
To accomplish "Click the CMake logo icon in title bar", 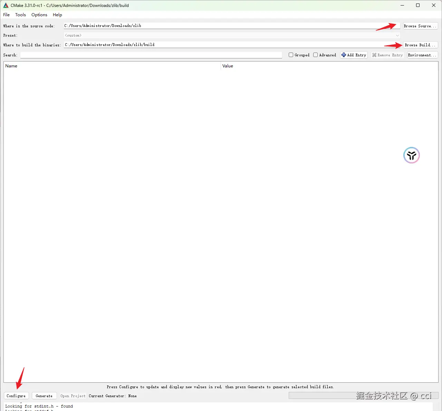I will (x=6, y=5).
